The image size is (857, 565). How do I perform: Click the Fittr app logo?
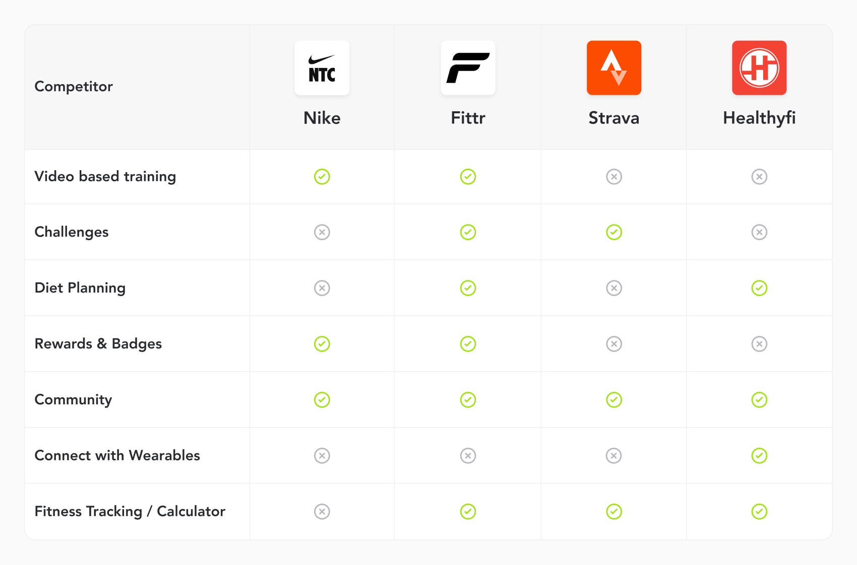[x=468, y=68]
